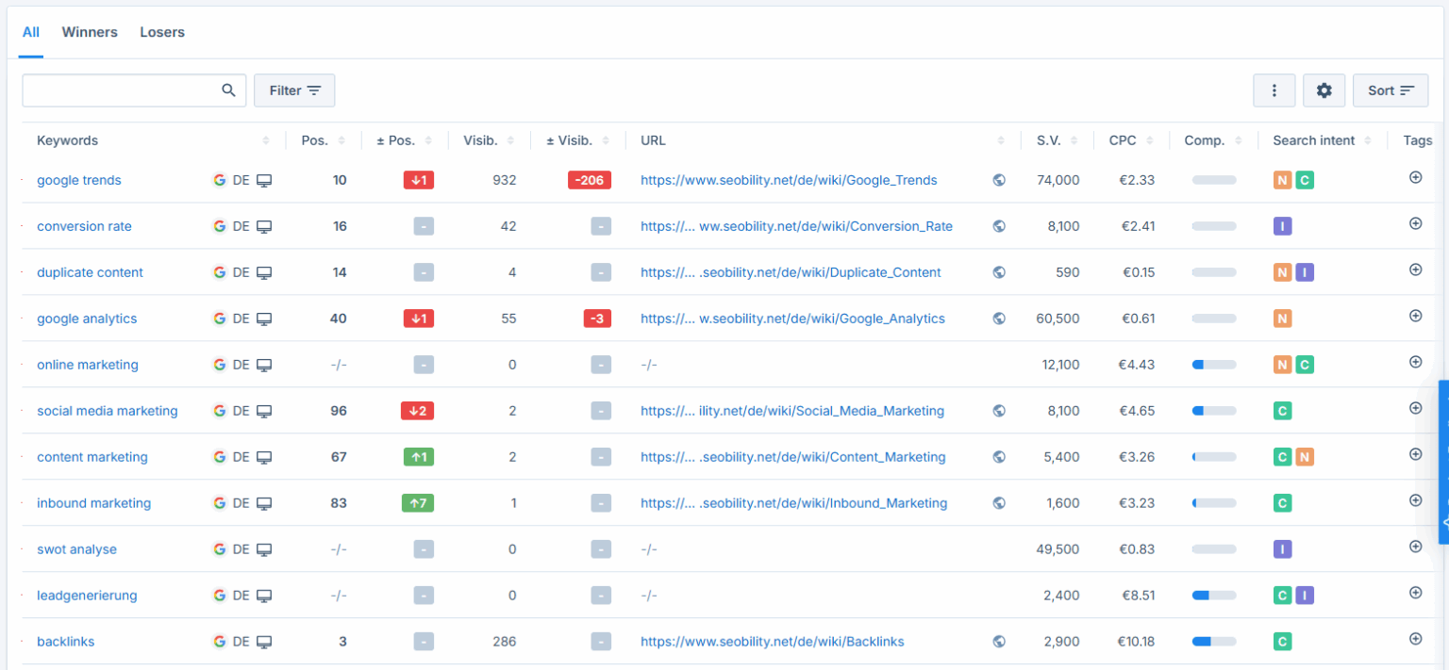Open the Google_Trends wiki URL link
This screenshot has width=1449, height=670.
click(x=789, y=179)
